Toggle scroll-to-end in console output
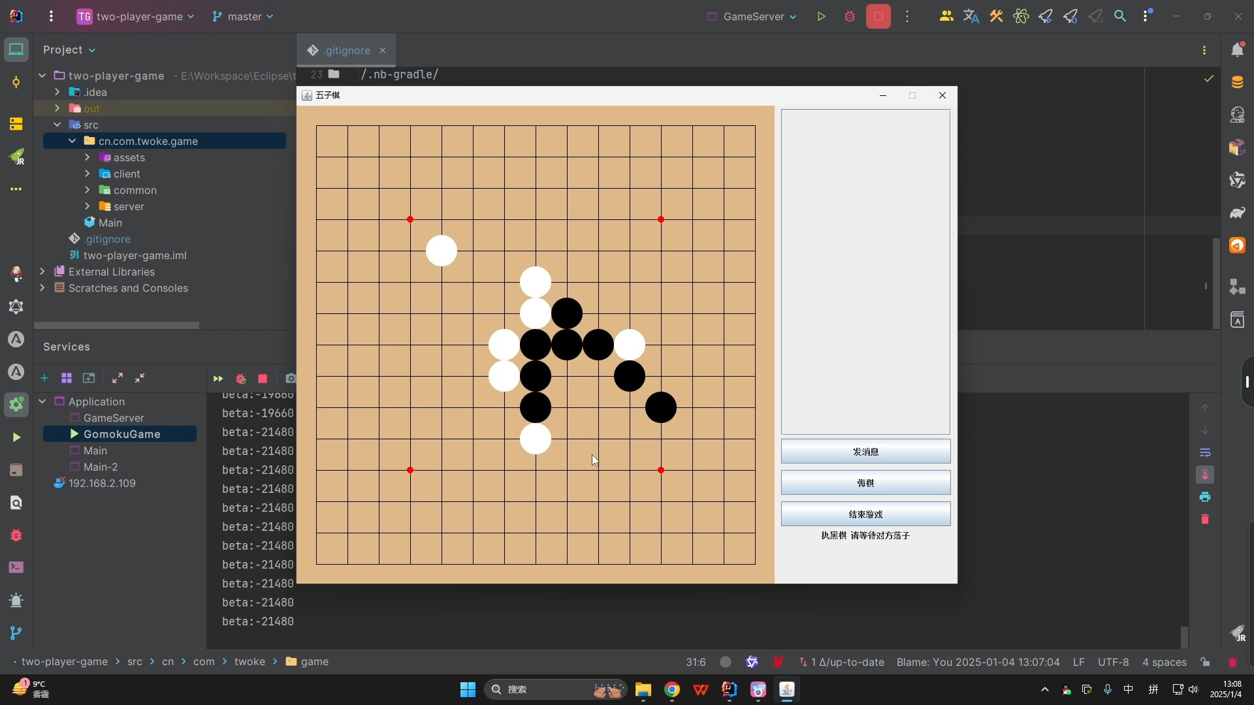The height and width of the screenshot is (705, 1254). (x=1205, y=475)
